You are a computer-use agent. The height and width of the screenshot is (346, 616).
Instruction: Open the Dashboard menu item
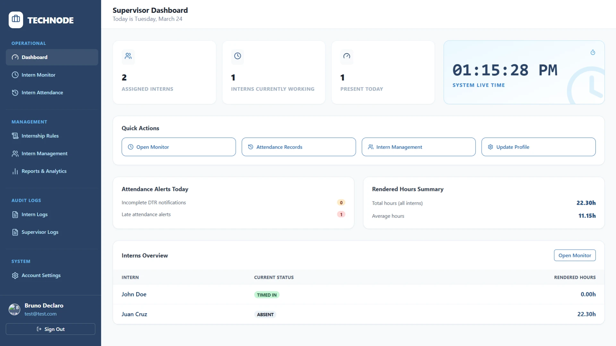(x=52, y=57)
